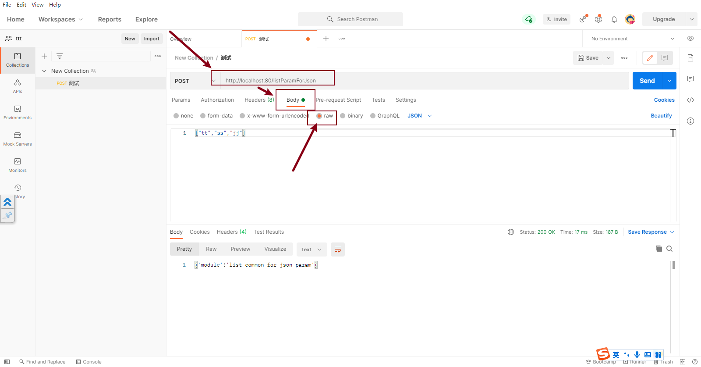The image size is (701, 367).
Task: Open the tab options ellipsis
Action: click(x=342, y=39)
